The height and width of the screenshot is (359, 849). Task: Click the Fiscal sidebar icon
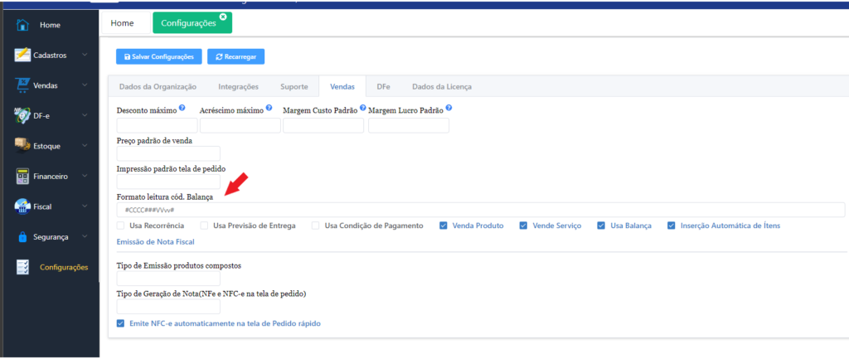click(23, 206)
